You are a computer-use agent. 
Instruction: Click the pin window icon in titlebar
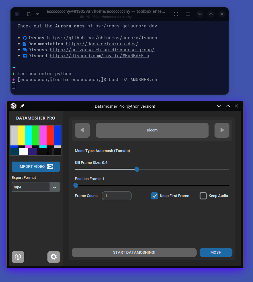tap(22, 106)
